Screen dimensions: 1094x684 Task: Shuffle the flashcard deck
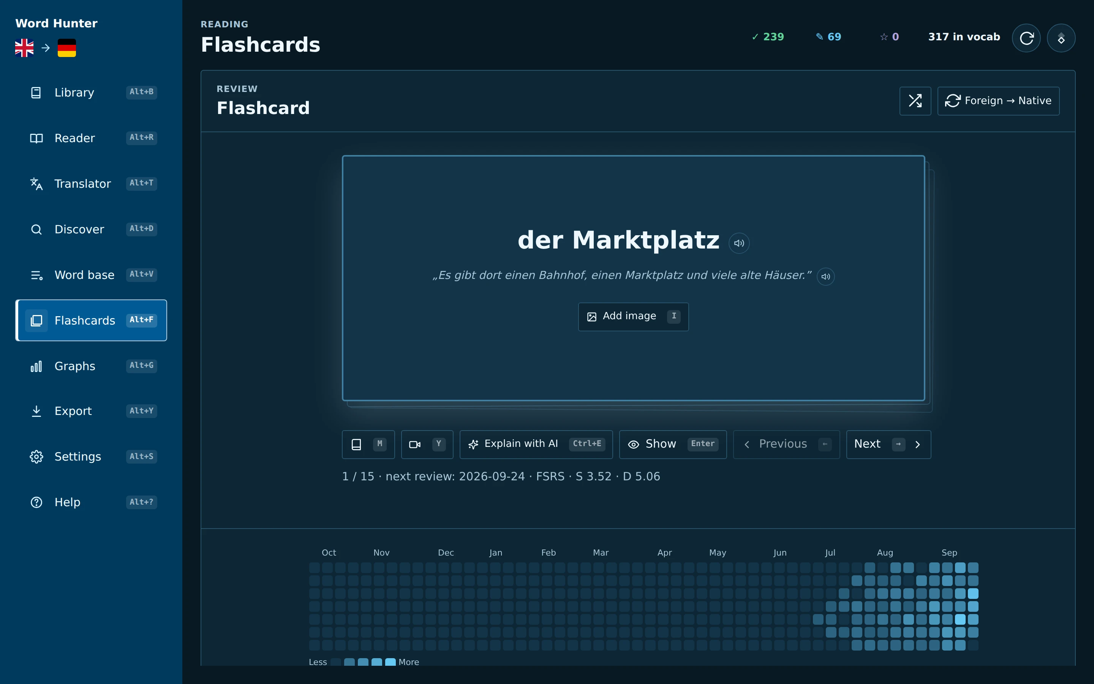915,101
